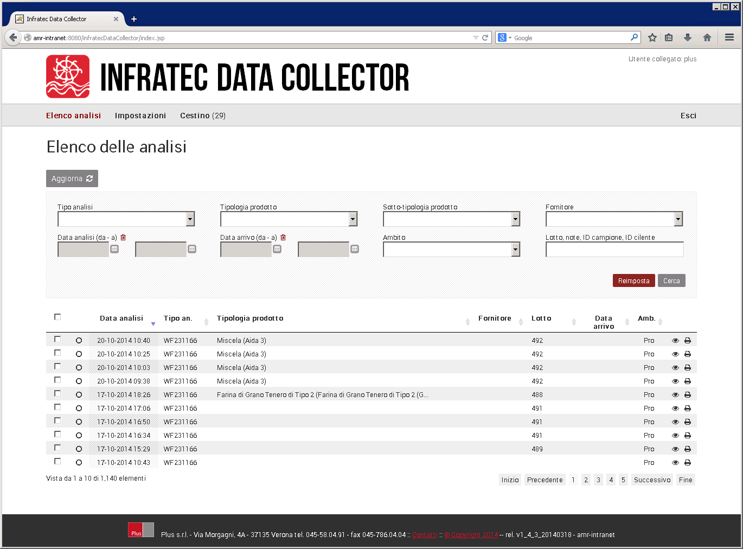Check the row dated 17-10-2014 17:06
Viewport: 743px width, 549px height.
pos(57,407)
